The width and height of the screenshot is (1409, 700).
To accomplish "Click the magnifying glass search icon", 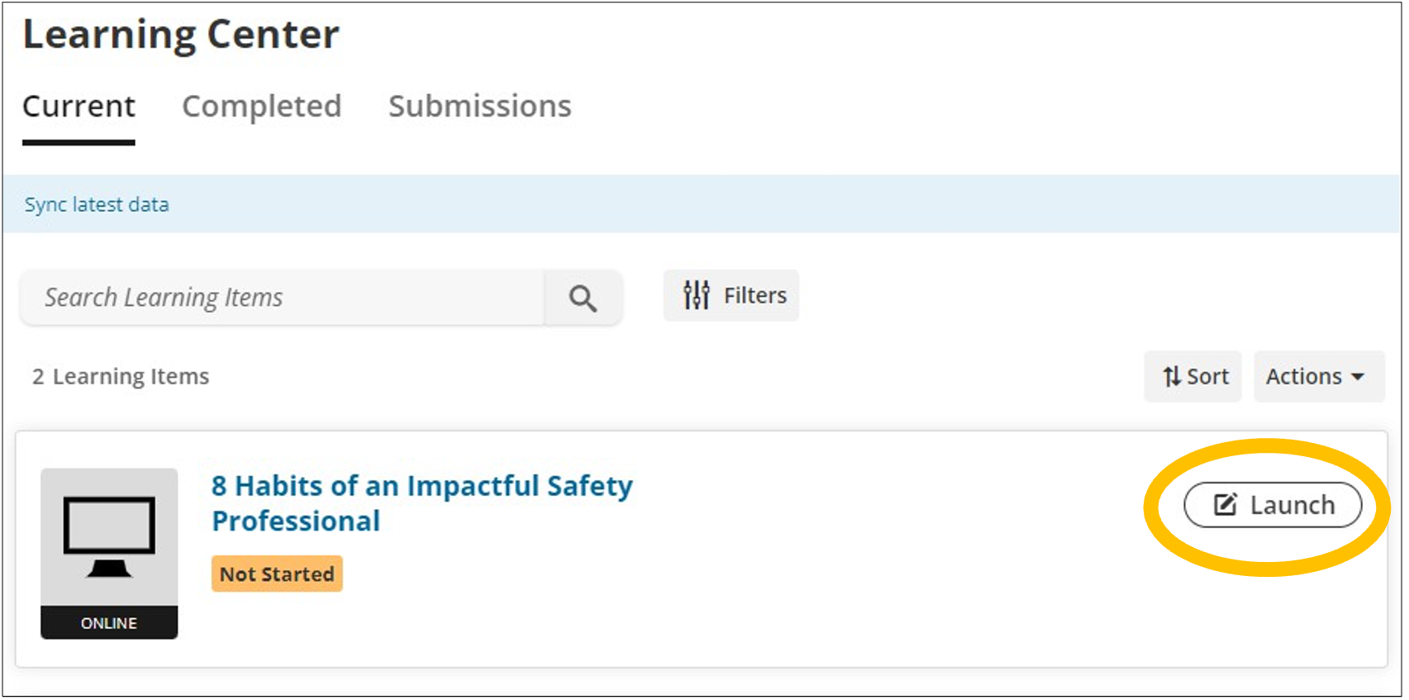I will (583, 298).
